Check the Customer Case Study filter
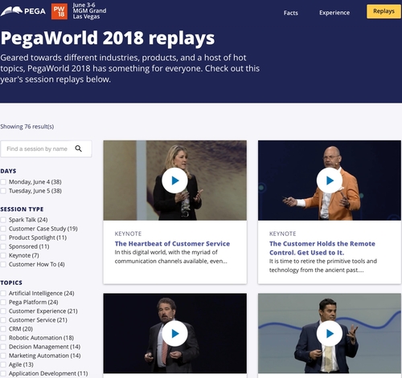The width and height of the screenshot is (402, 378). click(x=3, y=229)
